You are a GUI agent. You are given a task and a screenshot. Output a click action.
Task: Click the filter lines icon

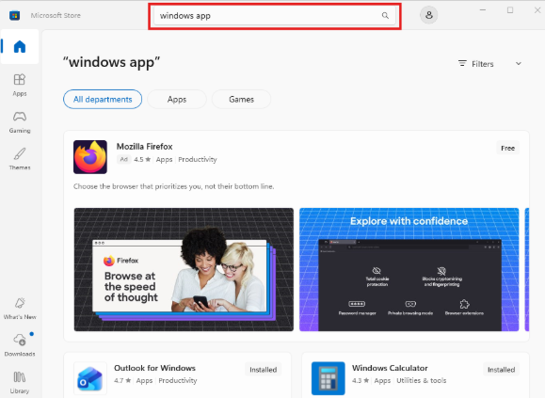[x=462, y=64]
